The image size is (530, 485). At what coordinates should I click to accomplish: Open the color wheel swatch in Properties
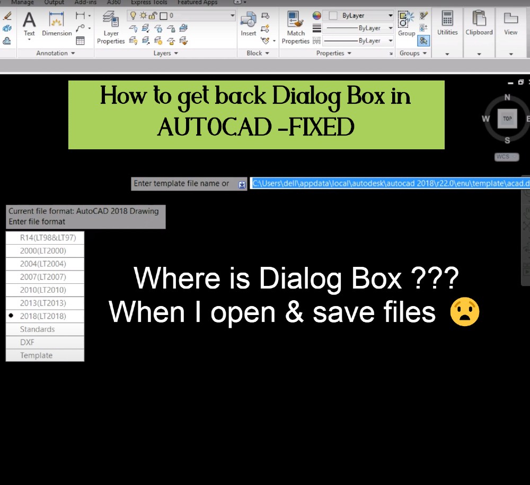[x=316, y=16]
